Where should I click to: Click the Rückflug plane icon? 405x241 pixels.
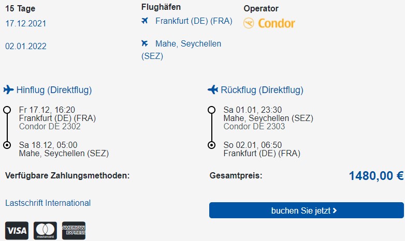[x=213, y=90]
